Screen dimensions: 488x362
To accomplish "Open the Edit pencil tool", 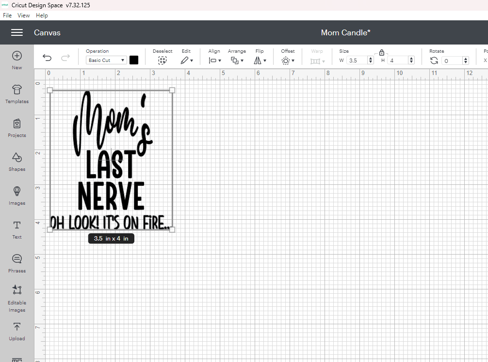I will [184, 60].
